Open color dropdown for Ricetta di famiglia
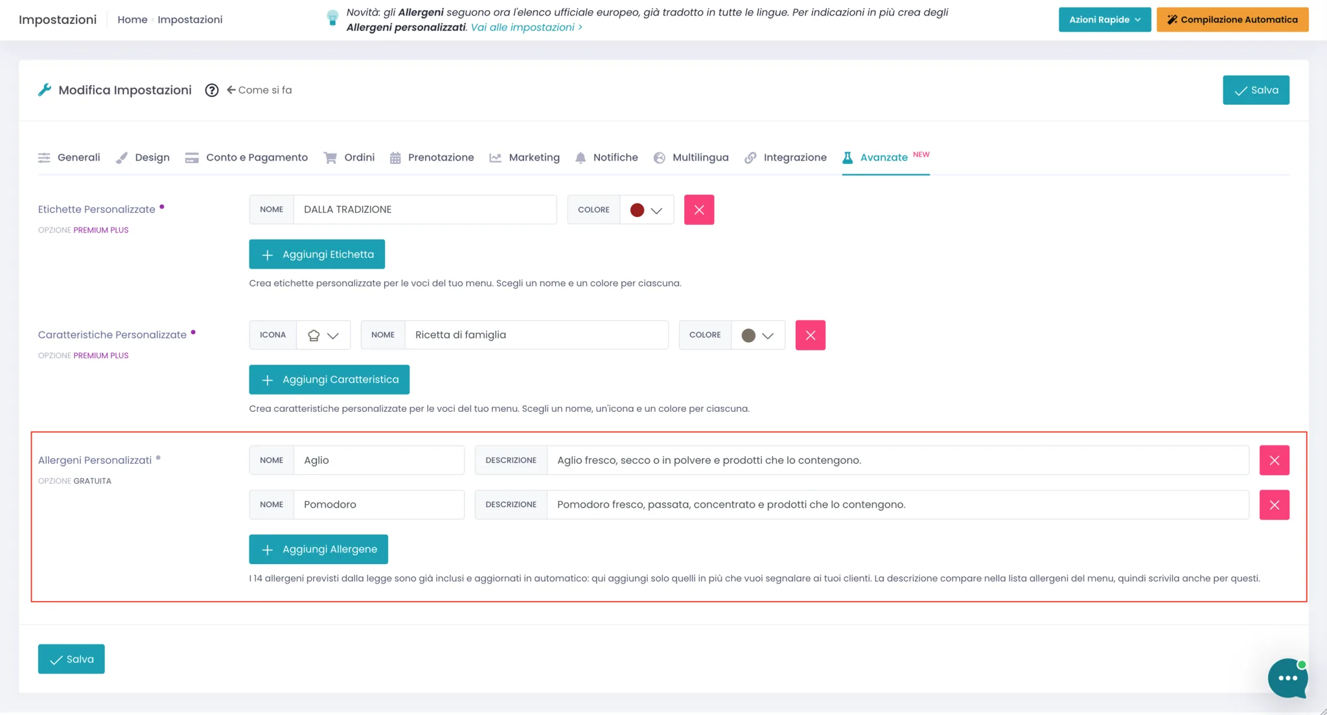The width and height of the screenshot is (1327, 715). pyautogui.click(x=758, y=335)
